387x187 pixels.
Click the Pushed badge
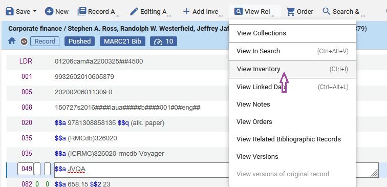click(x=79, y=41)
